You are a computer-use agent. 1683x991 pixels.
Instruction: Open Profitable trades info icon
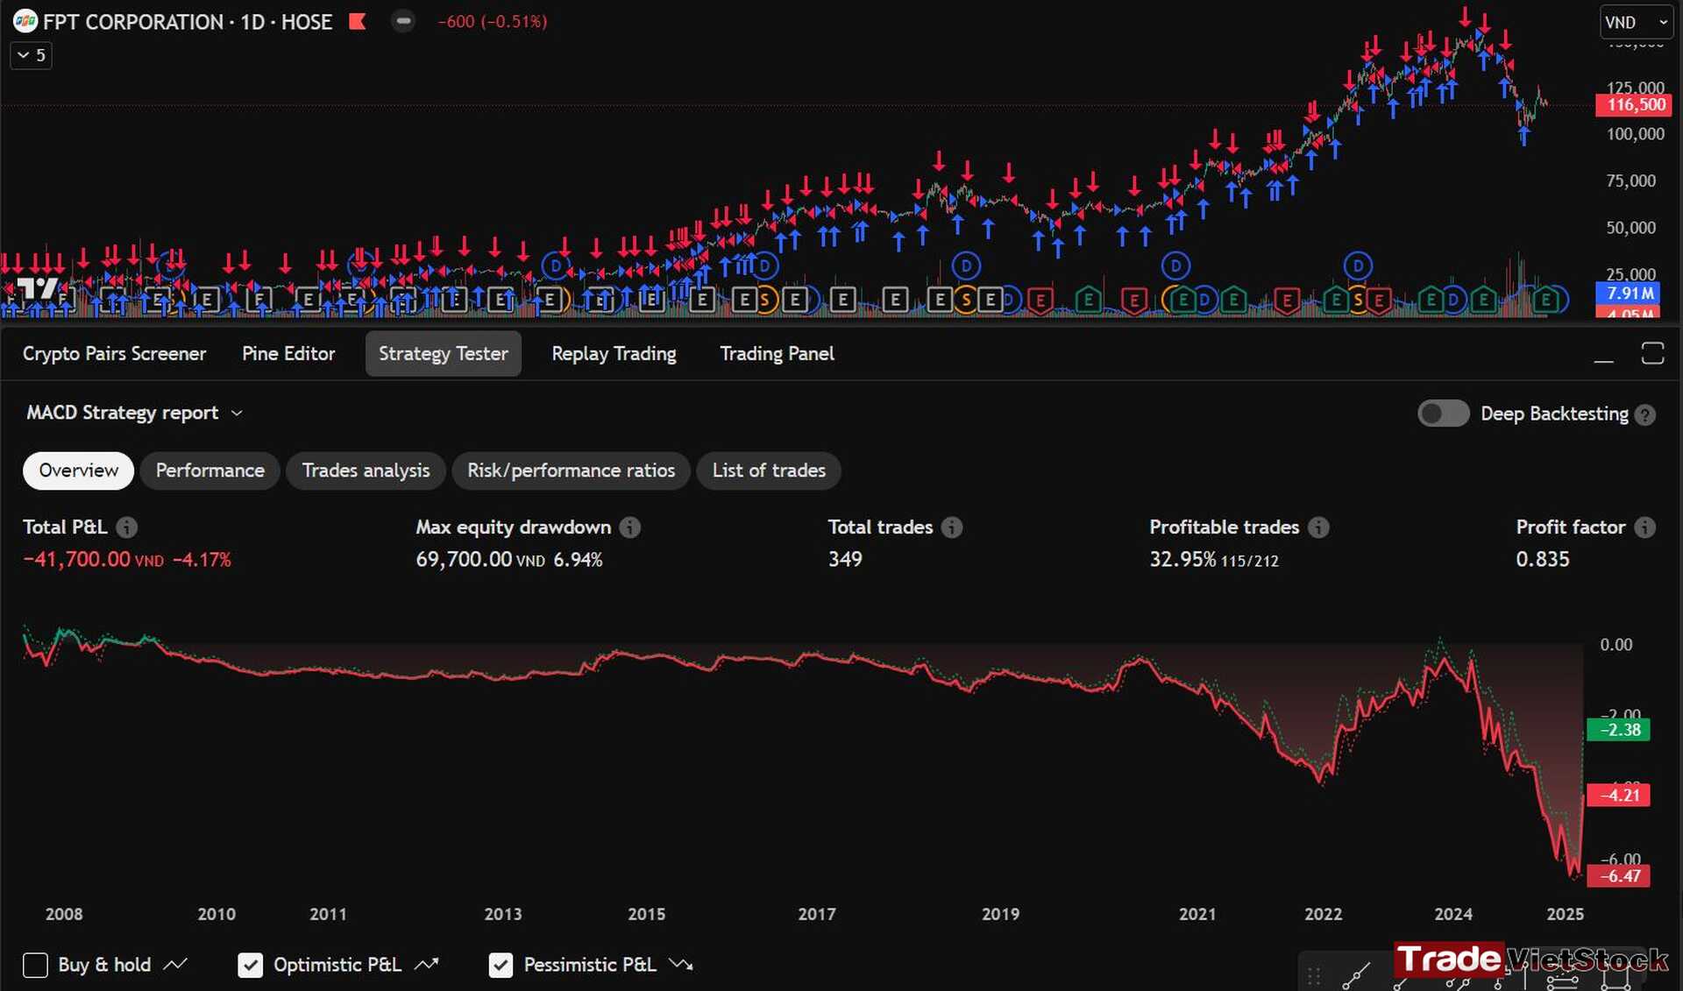[1318, 527]
